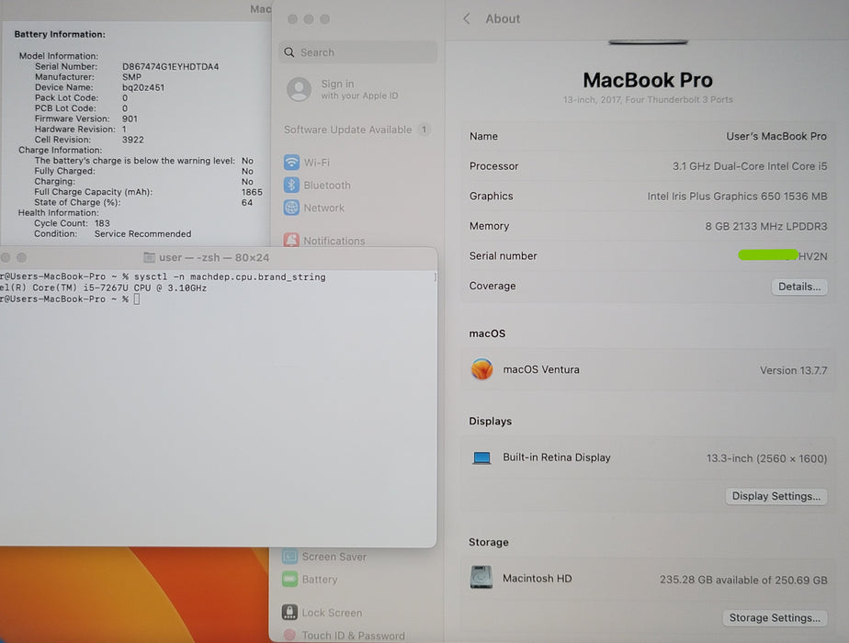Open Display Settings… button
Viewport: 849px width, 643px height.
(775, 496)
